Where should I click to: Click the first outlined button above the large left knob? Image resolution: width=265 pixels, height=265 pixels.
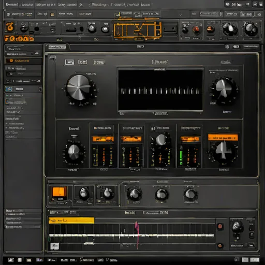69,62
